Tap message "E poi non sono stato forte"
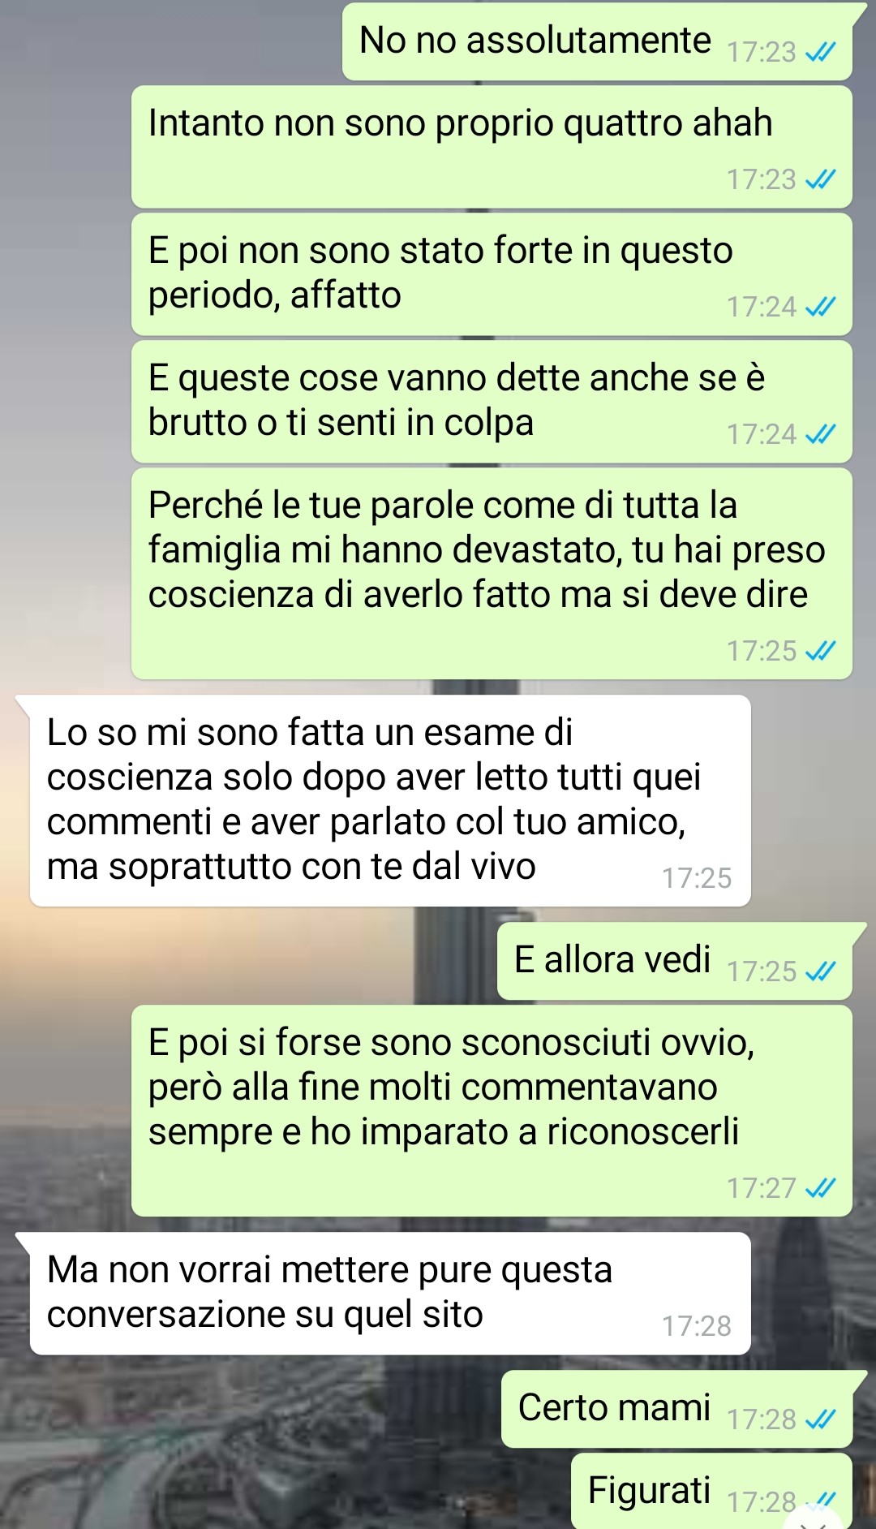Viewport: 876px width, 1529px height. pos(492,274)
